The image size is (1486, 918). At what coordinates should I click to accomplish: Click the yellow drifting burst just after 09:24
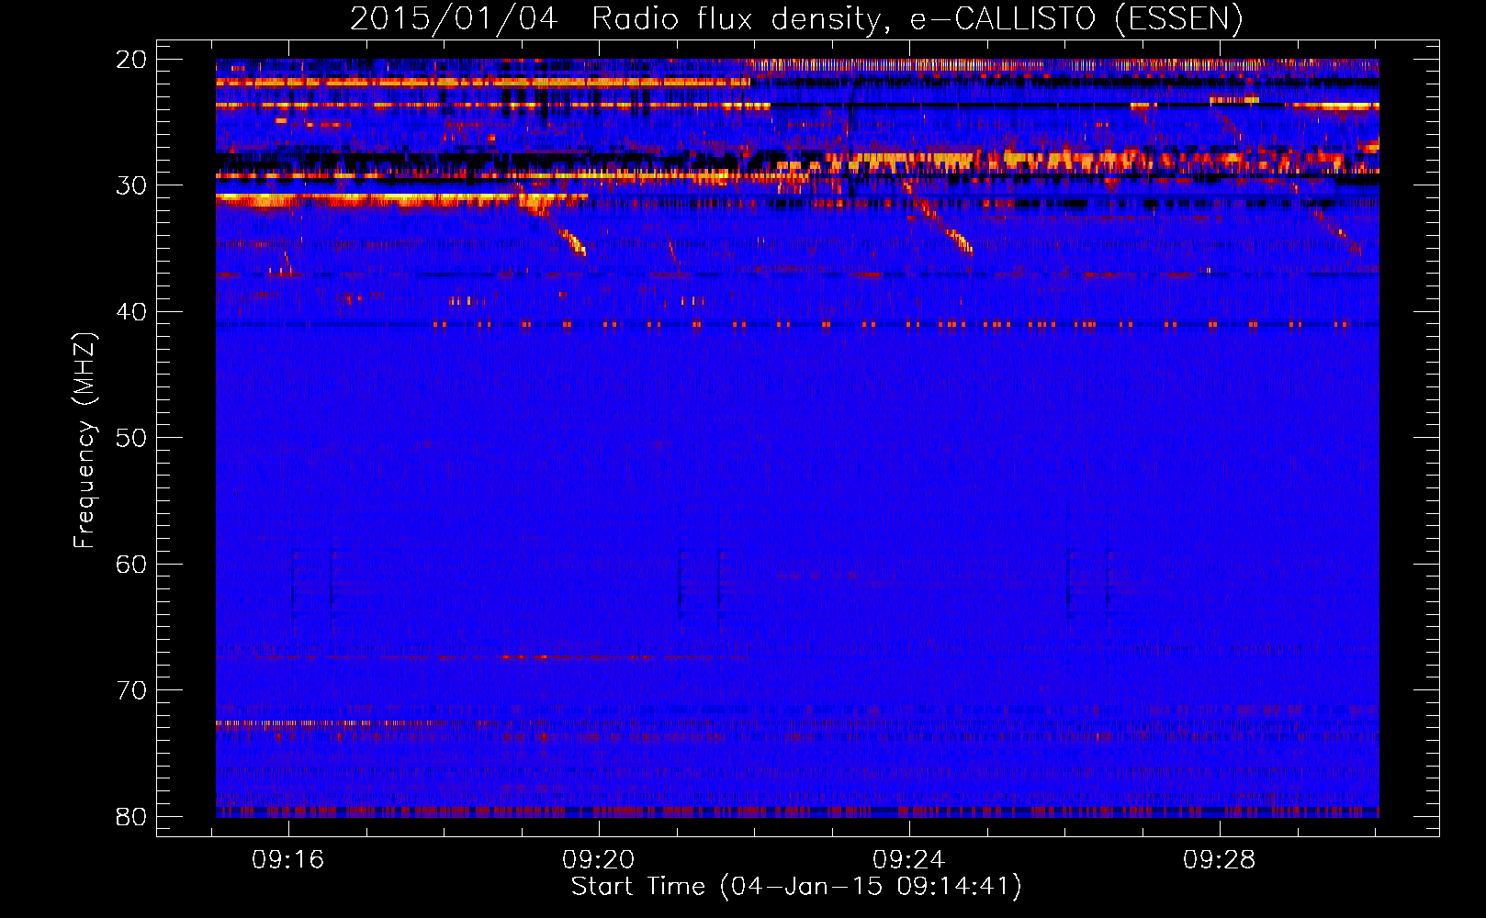(x=961, y=242)
